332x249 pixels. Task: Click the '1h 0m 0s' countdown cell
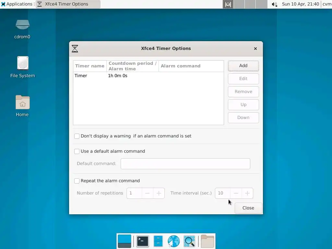(117, 76)
